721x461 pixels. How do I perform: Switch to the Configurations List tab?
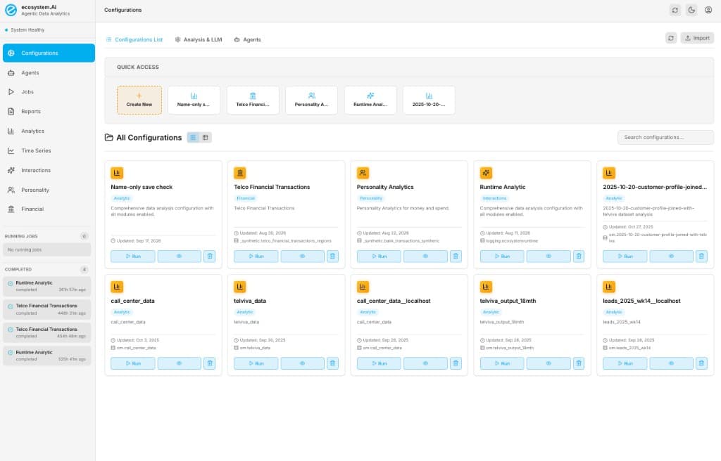134,39
